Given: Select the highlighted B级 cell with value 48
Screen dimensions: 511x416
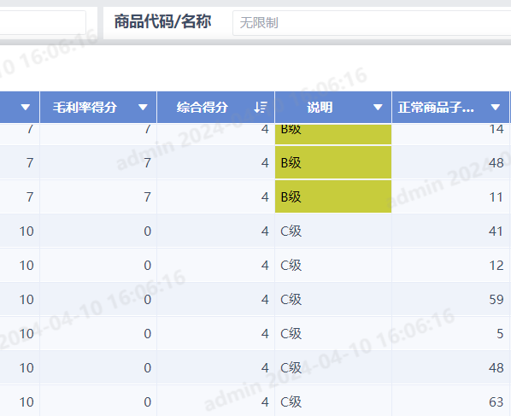Looking at the screenshot, I should tap(333, 162).
